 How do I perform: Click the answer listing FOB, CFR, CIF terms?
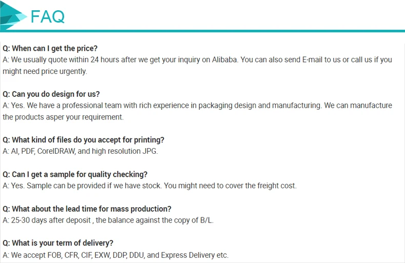tap(115, 255)
